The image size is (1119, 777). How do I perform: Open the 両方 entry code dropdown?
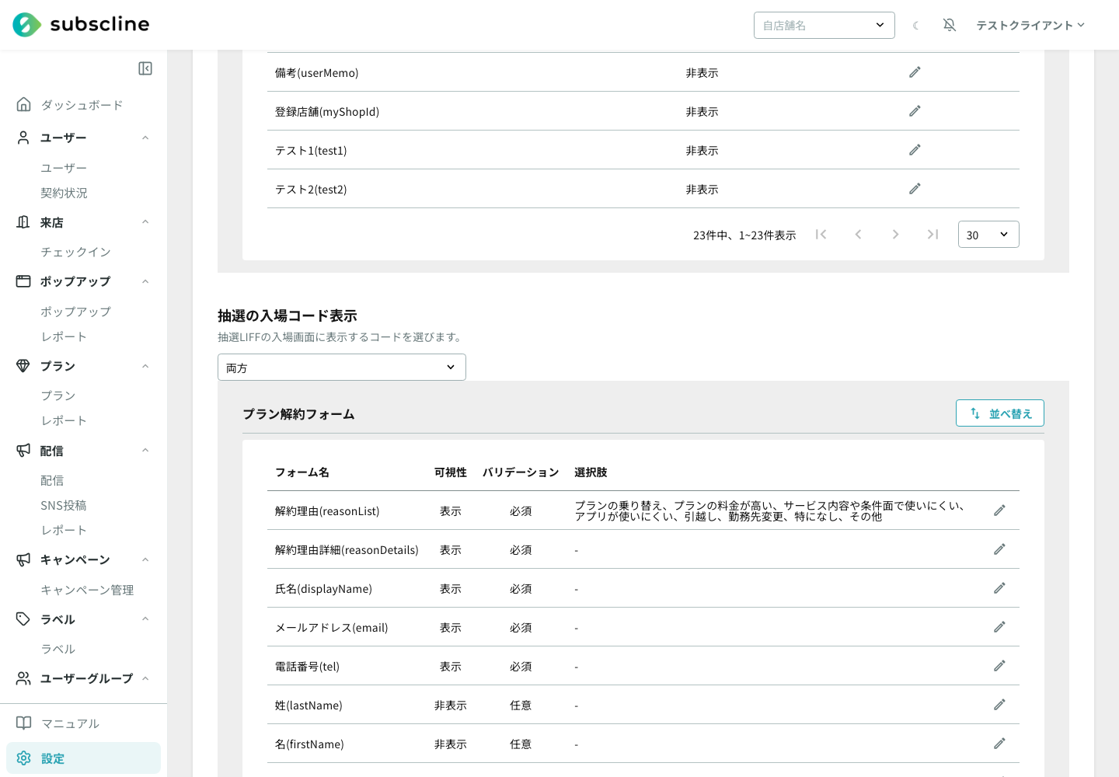(x=342, y=368)
